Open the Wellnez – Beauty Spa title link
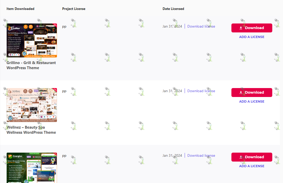 click(31, 130)
